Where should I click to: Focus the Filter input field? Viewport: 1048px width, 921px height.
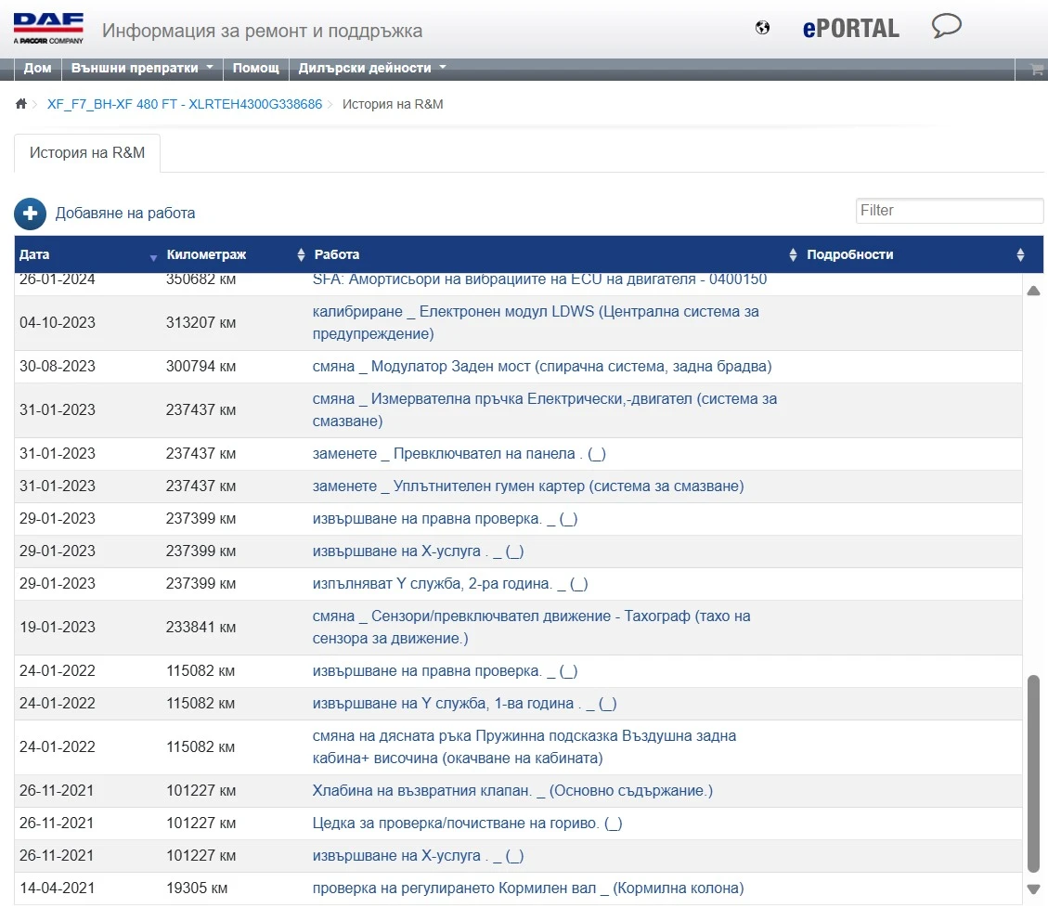click(x=949, y=211)
